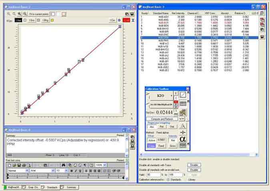The height and width of the screenshot is (191, 270).
Task: Save the graph using the floppy disk icon
Action: 132,14
